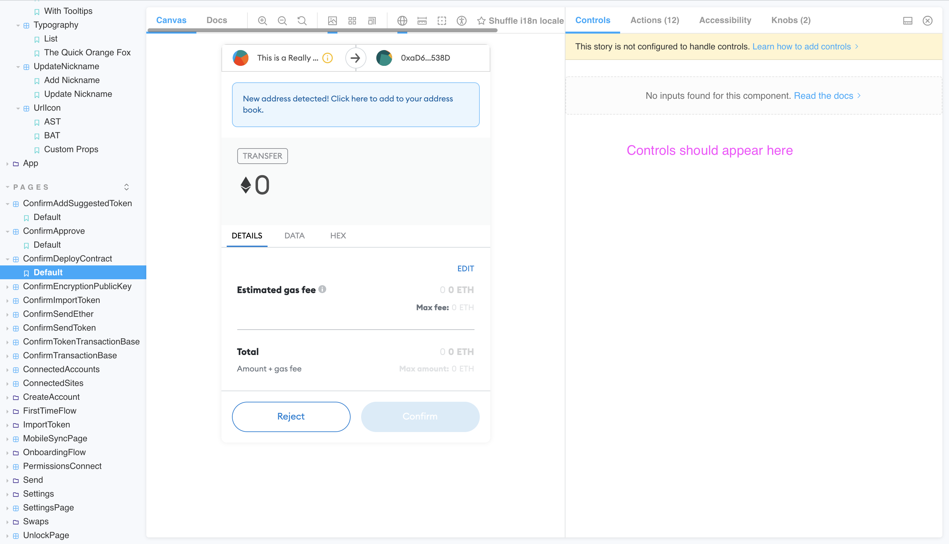Open the Accessibility addon tab
This screenshot has width=949, height=544.
pos(724,20)
